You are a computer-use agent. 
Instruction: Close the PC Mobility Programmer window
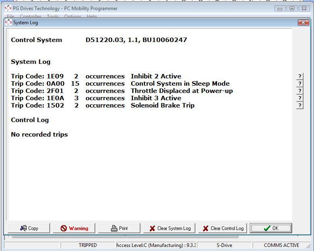click(304, 8)
